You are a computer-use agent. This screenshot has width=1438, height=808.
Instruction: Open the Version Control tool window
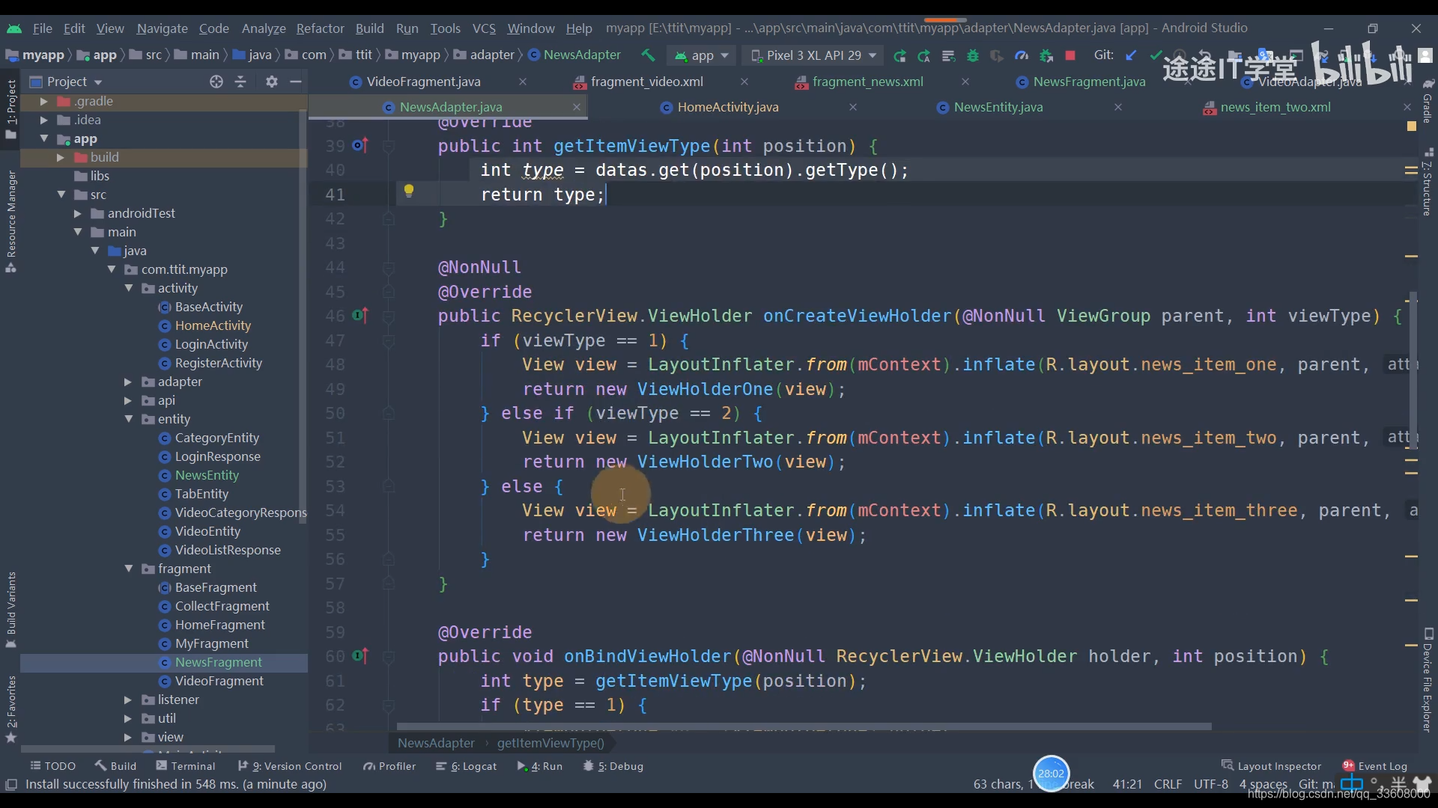click(x=289, y=766)
